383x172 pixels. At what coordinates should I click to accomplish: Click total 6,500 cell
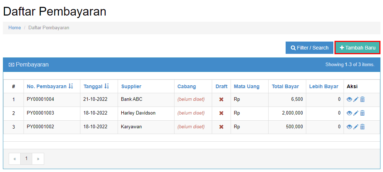pyautogui.click(x=287, y=99)
